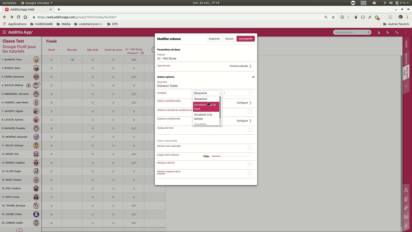Collapse the Autres options section
412x232 pixels.
tap(253, 77)
